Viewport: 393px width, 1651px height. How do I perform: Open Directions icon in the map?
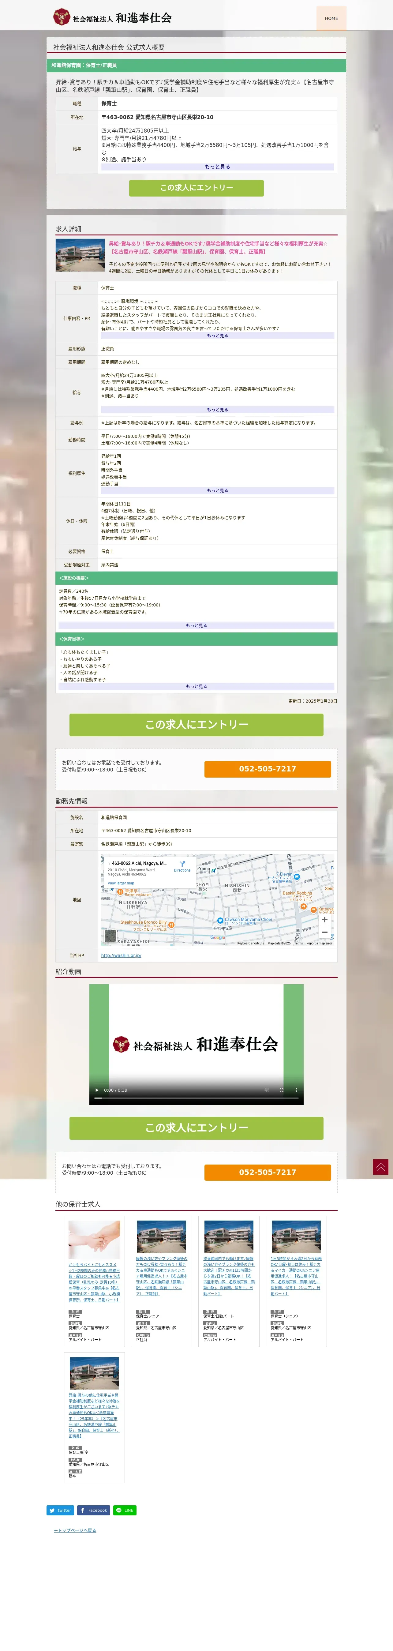point(182,866)
